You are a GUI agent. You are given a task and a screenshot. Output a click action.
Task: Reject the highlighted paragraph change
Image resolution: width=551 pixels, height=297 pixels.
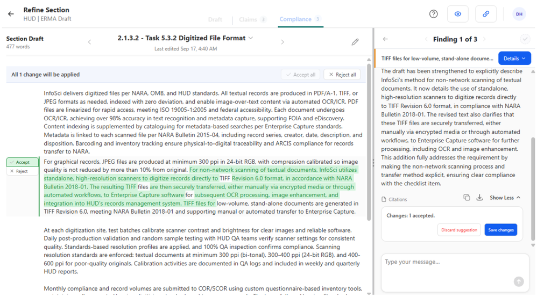pos(22,171)
